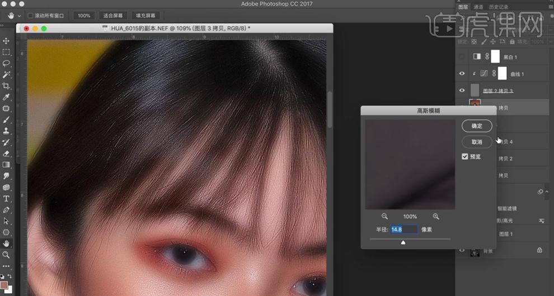Open the Hand tool preset dropdown
Screen dimensions: 554x296
(x=20, y=16)
